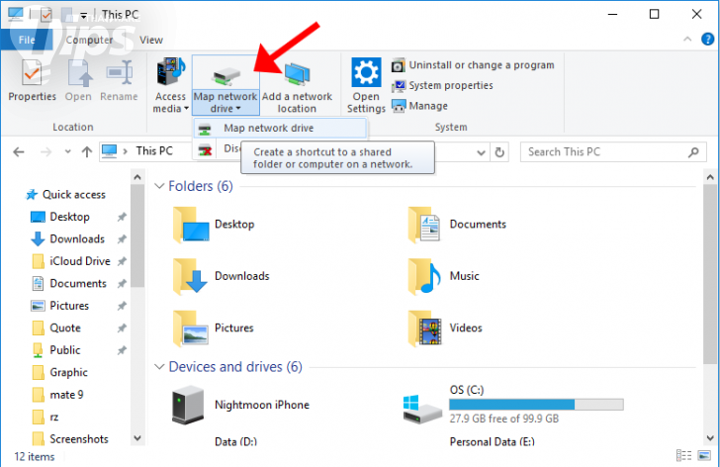Click content pane scroll-up arrow

point(710,177)
